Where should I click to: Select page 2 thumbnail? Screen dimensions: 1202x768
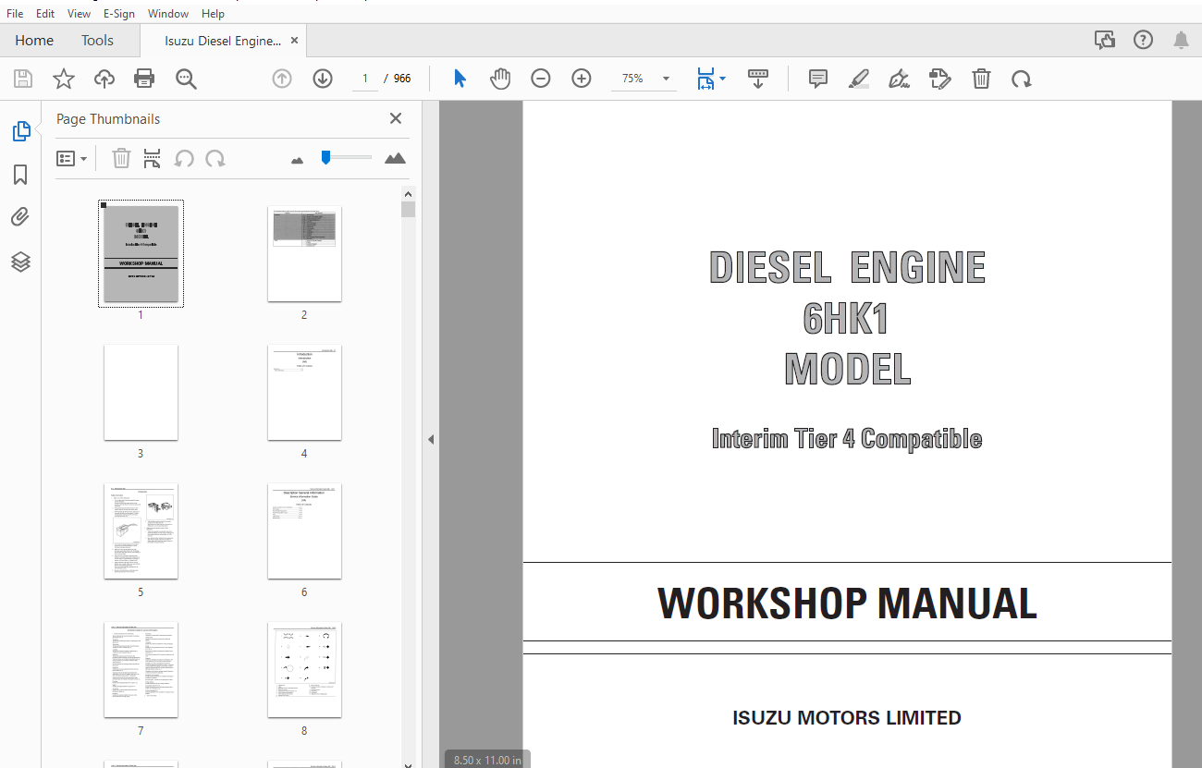coord(304,253)
